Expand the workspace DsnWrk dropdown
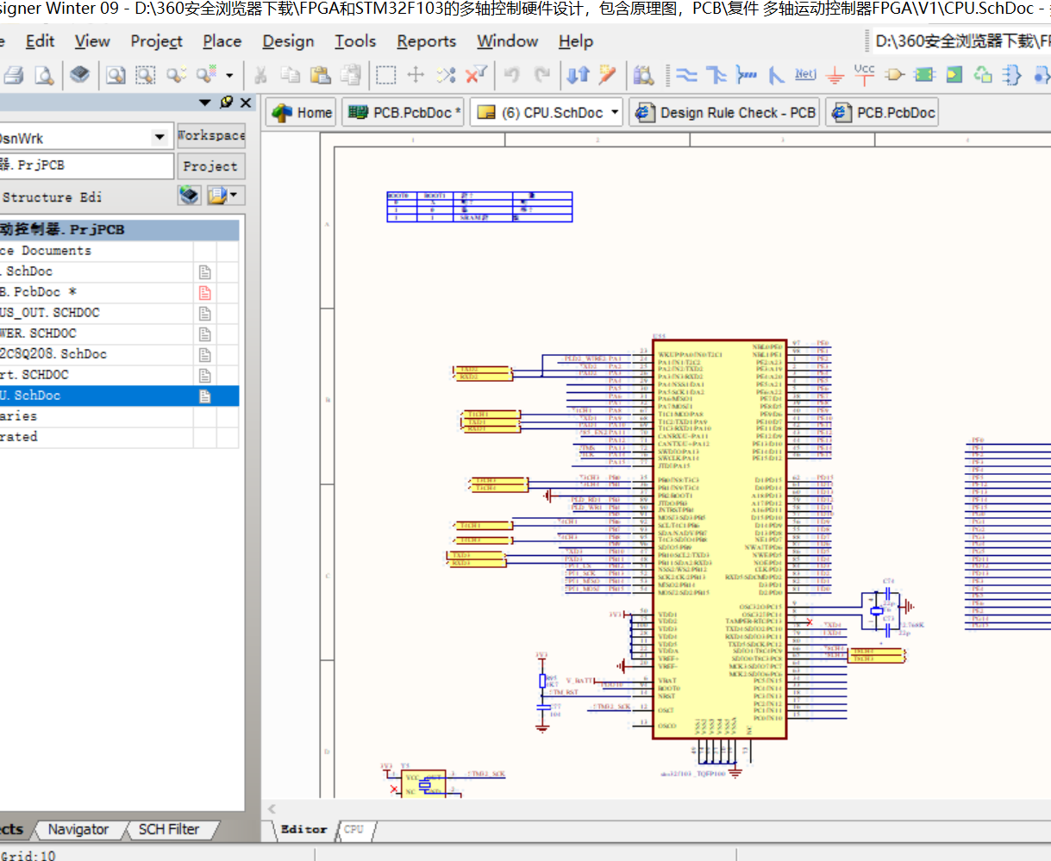The height and width of the screenshot is (861, 1051). 160,138
